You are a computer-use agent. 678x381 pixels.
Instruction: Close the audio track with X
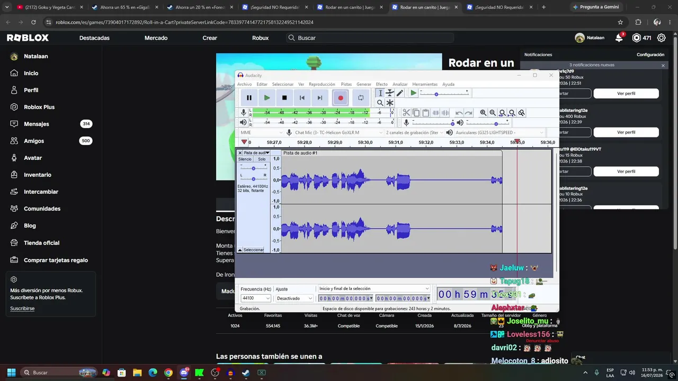coord(240,153)
